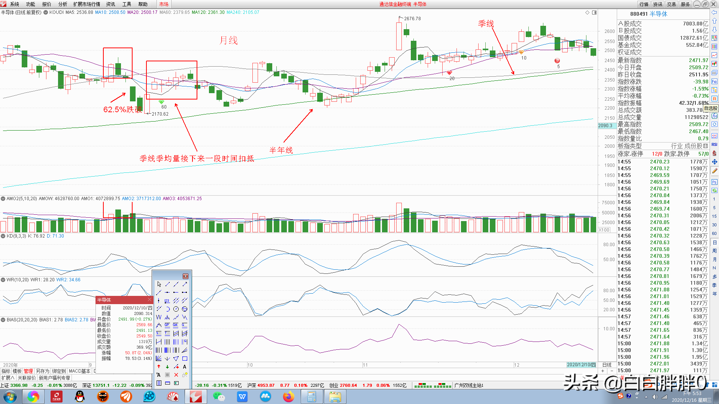Click the 另存为 button

coord(43,371)
